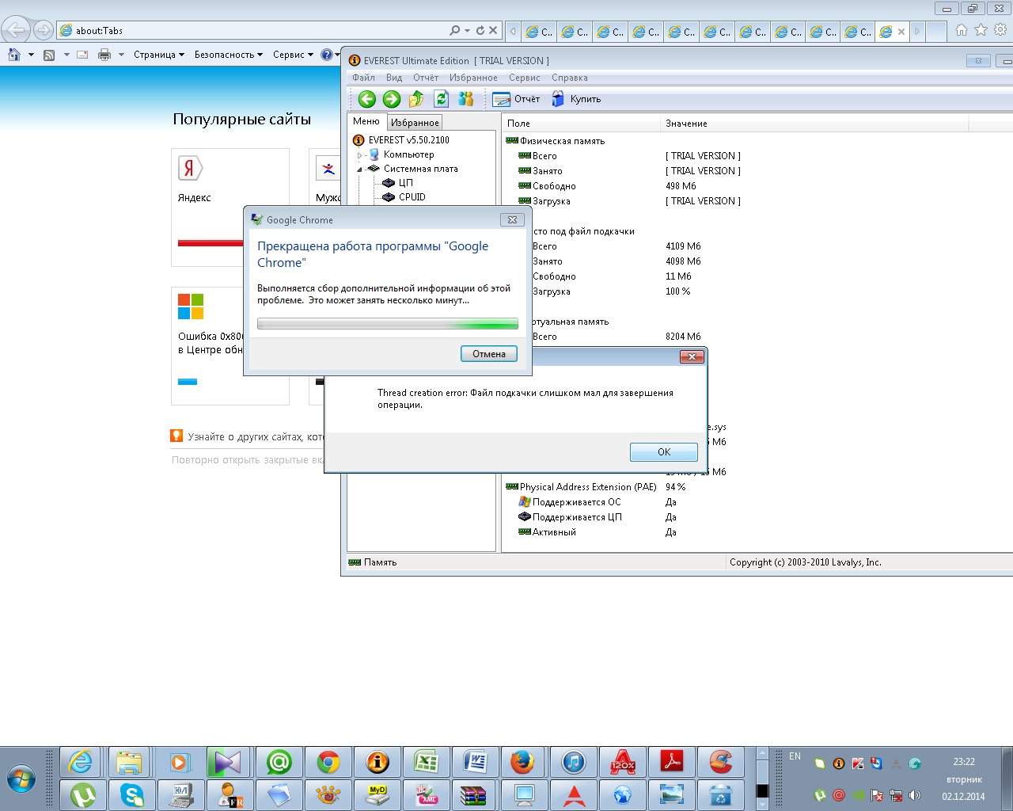Open Google Chrome from the taskbar
Image resolution: width=1013 pixels, height=811 pixels.
click(x=328, y=763)
